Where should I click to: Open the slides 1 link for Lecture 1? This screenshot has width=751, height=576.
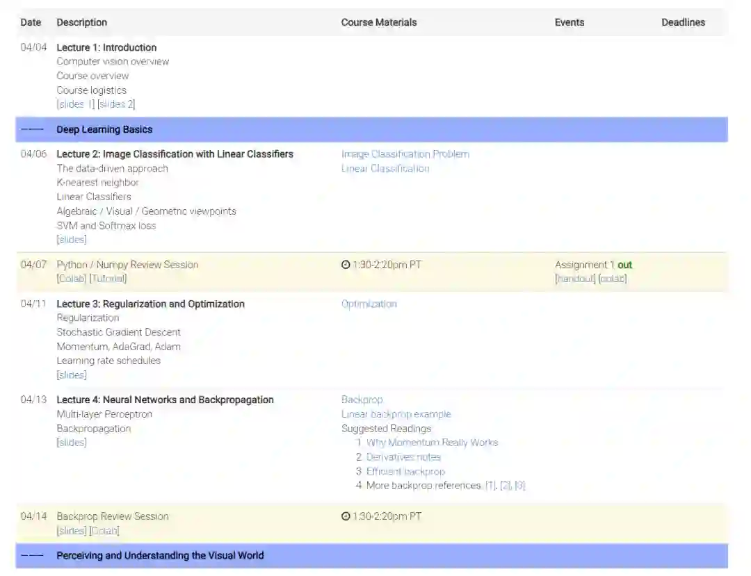click(x=75, y=104)
